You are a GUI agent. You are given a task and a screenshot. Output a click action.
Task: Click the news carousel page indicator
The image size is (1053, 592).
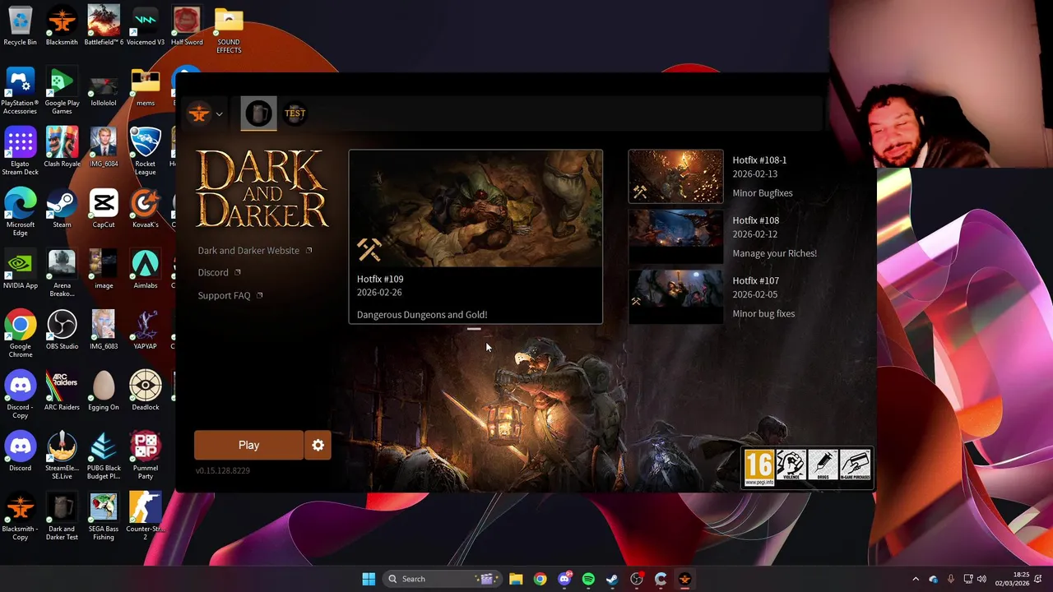474,329
